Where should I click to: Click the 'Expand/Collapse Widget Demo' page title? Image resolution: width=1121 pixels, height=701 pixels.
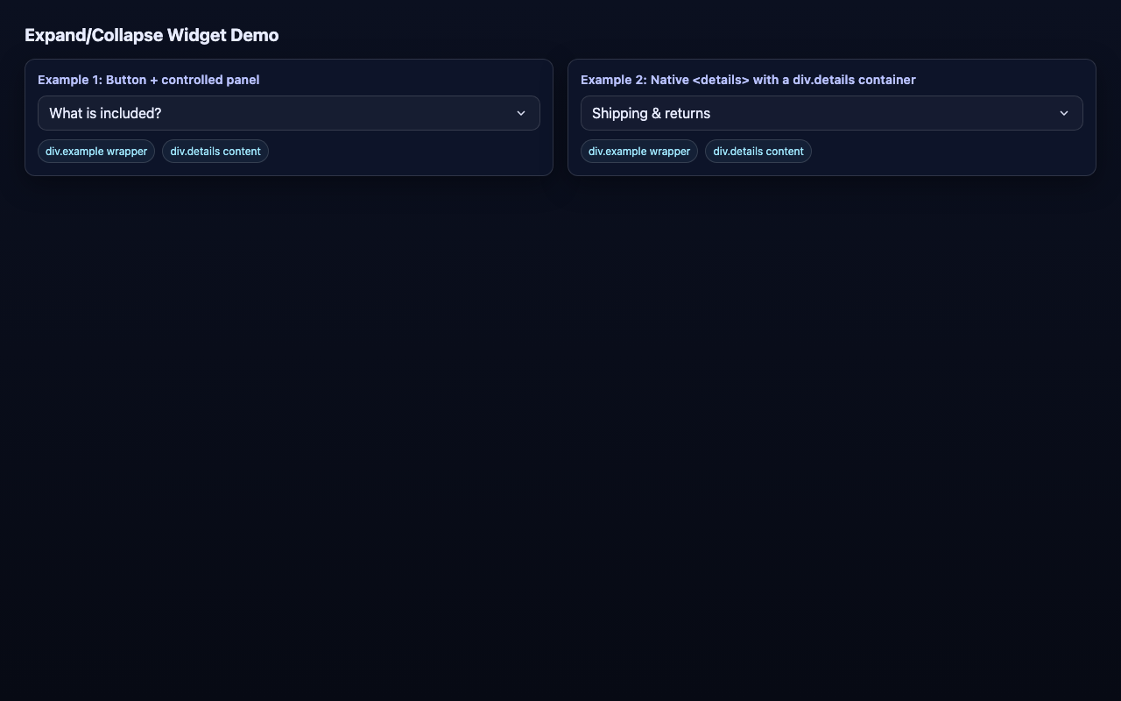click(x=151, y=35)
